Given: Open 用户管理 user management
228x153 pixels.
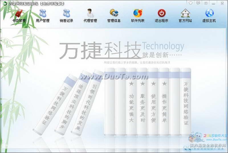Looking at the screenshot, I should pos(42,16).
